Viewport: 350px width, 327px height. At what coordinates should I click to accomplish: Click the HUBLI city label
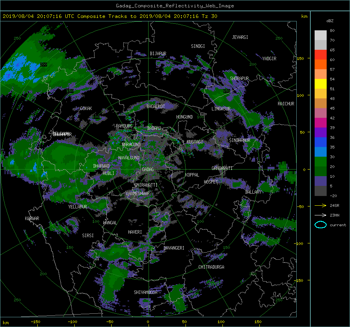[x=108, y=173]
